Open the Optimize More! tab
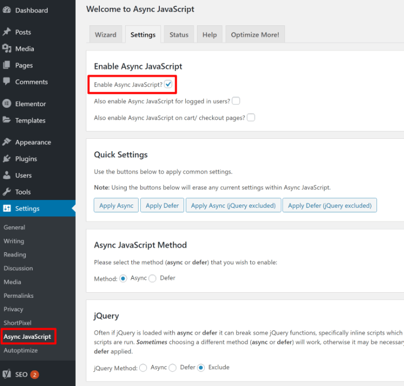 coord(255,34)
